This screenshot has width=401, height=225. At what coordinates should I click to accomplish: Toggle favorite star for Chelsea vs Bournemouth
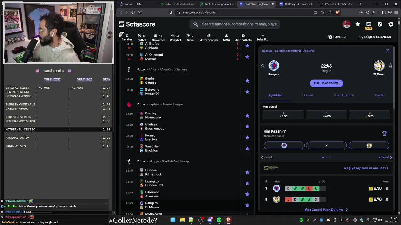tap(247, 126)
